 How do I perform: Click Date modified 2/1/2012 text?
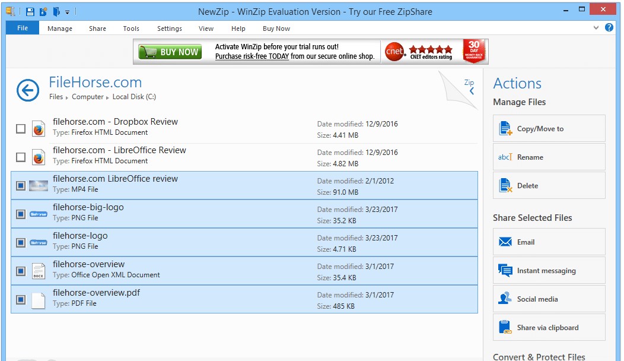(355, 181)
